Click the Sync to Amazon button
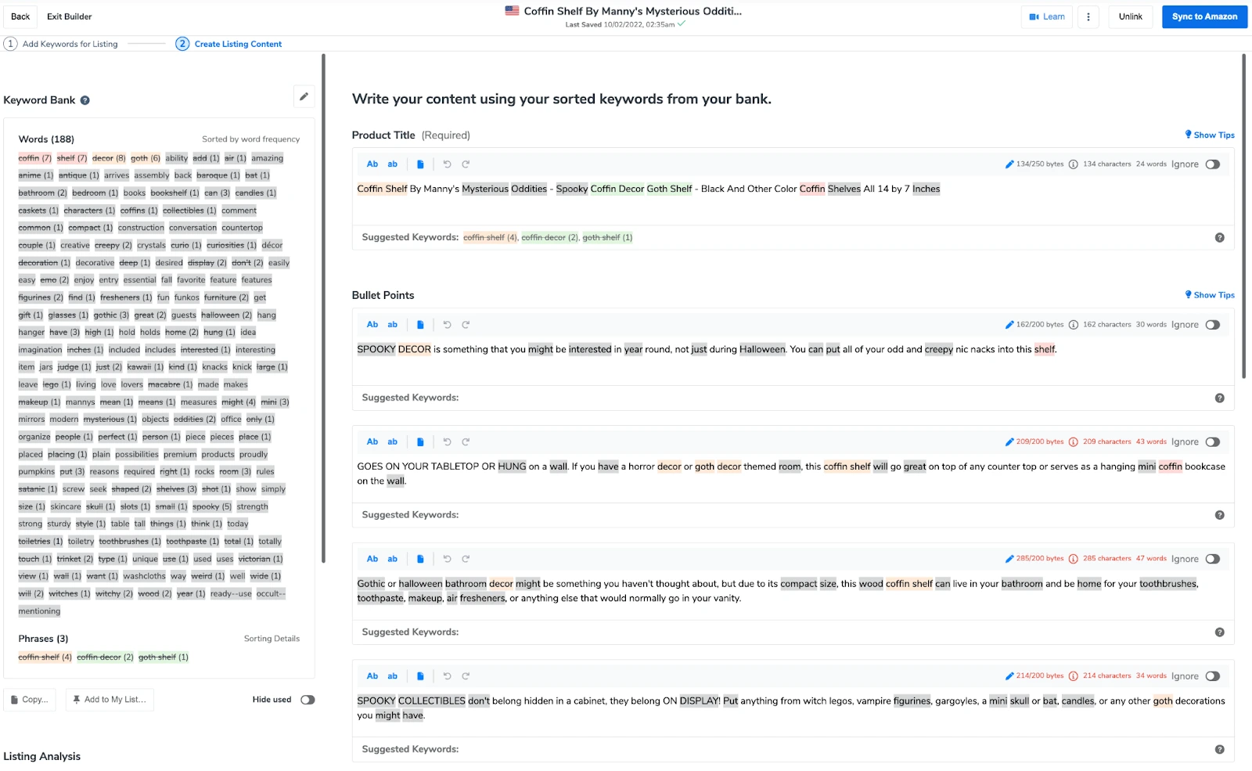Screen dimensions: 1252x771 pos(1203,16)
